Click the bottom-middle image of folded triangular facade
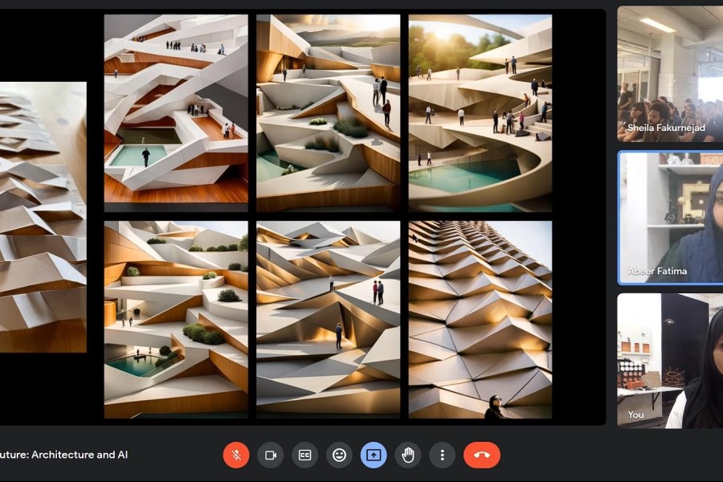 click(328, 319)
